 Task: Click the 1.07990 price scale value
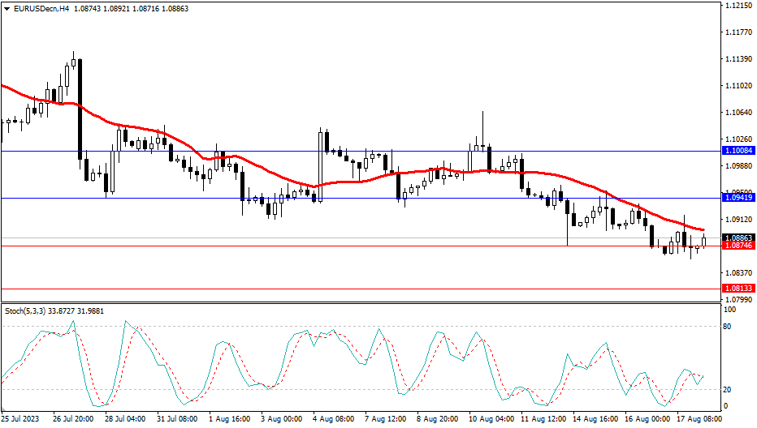[x=738, y=300]
